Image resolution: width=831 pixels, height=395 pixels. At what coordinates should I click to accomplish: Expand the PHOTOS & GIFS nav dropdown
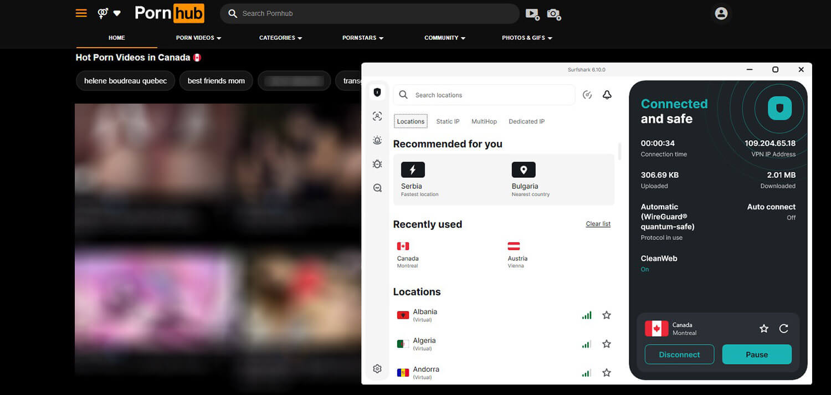527,38
